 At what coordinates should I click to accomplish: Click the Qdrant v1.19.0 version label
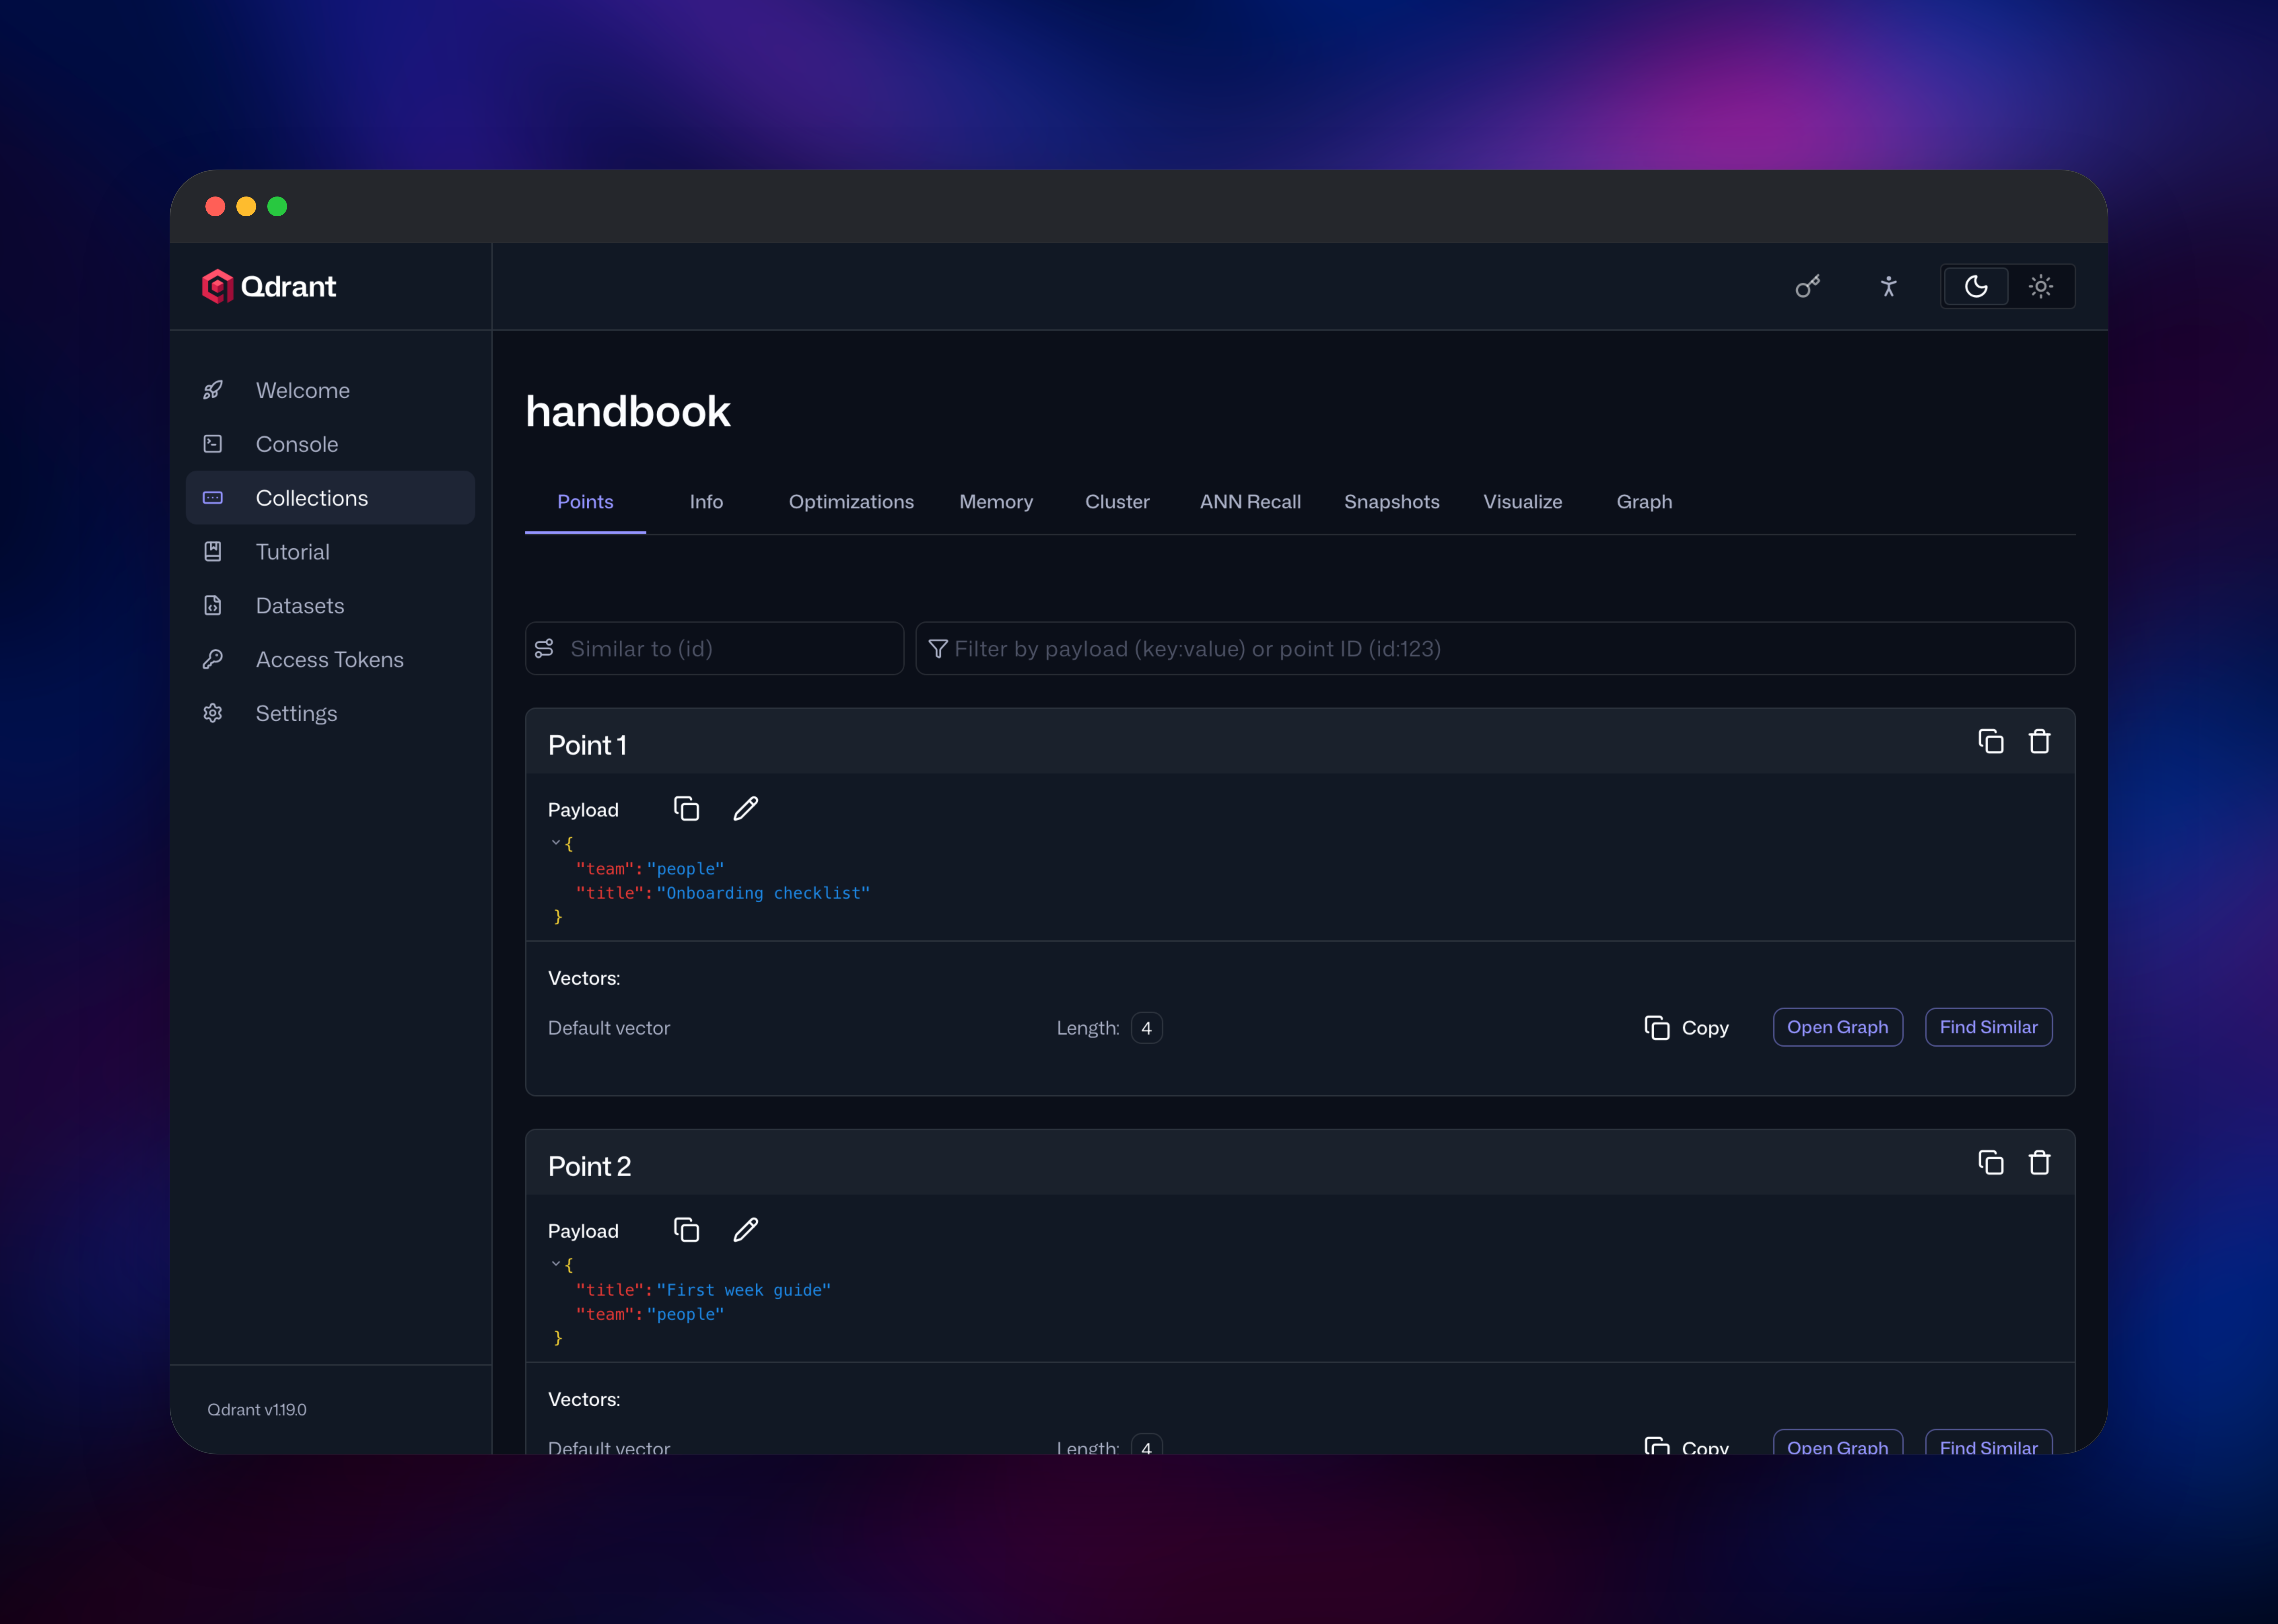click(257, 1410)
